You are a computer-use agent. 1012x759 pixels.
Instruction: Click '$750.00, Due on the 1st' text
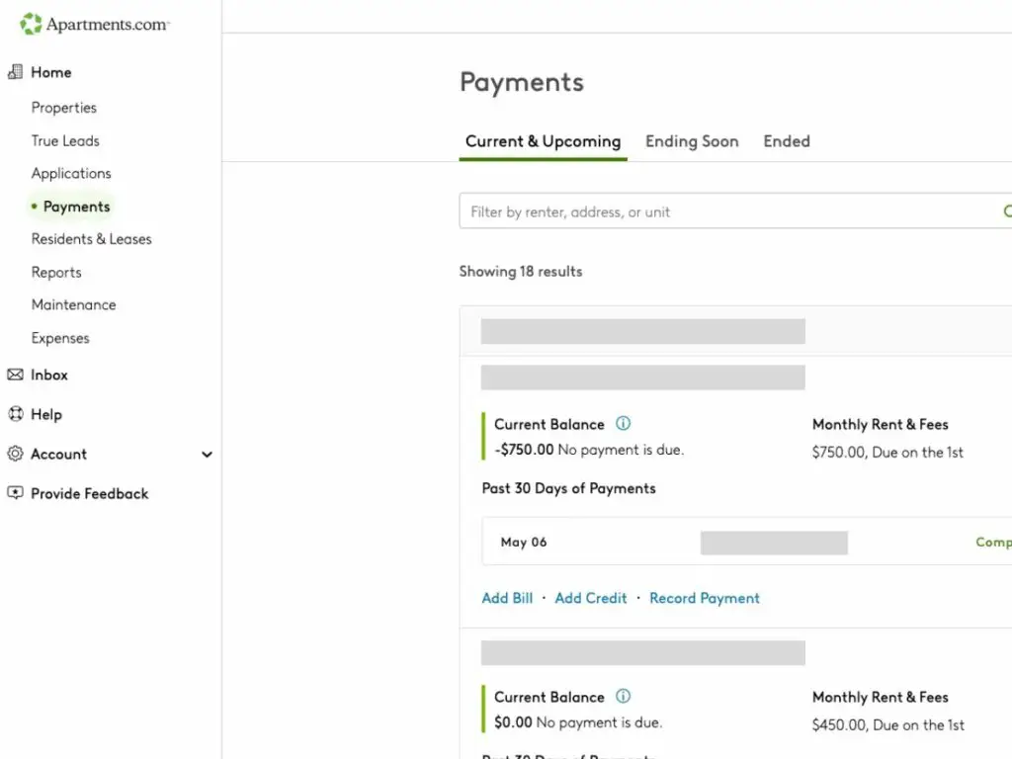[x=887, y=452]
